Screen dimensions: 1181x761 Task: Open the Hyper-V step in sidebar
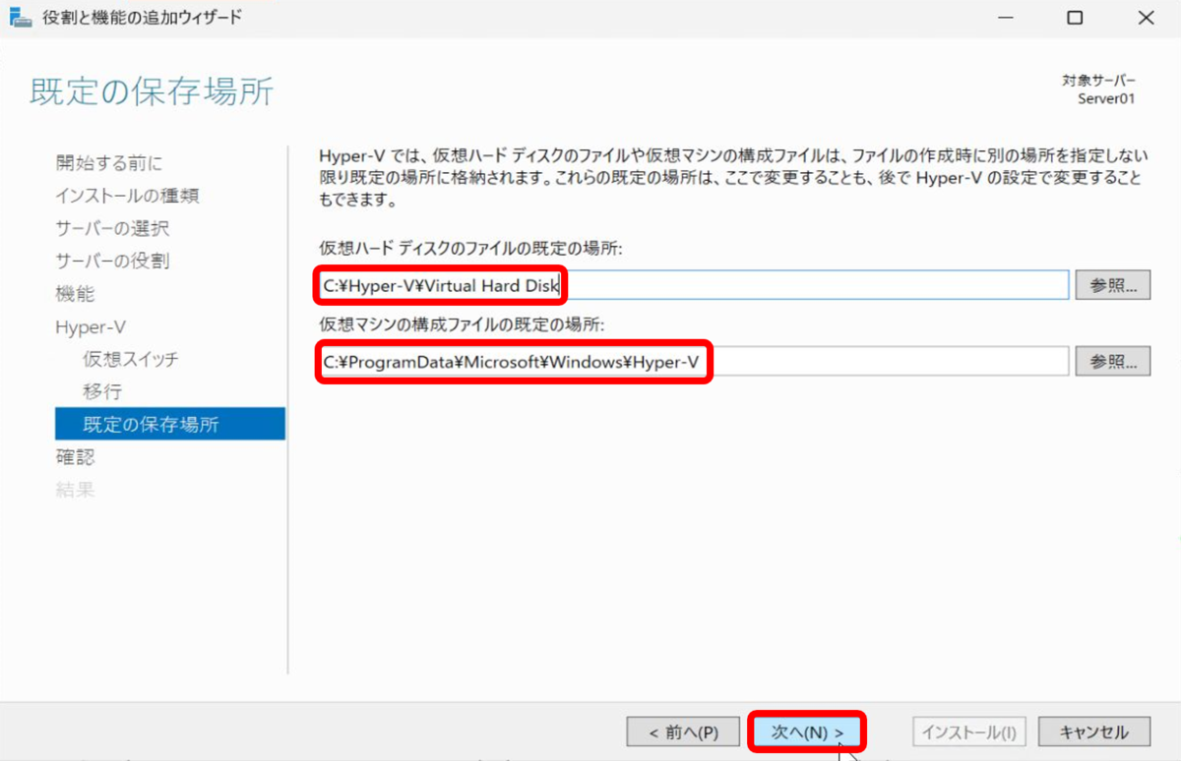tap(91, 326)
